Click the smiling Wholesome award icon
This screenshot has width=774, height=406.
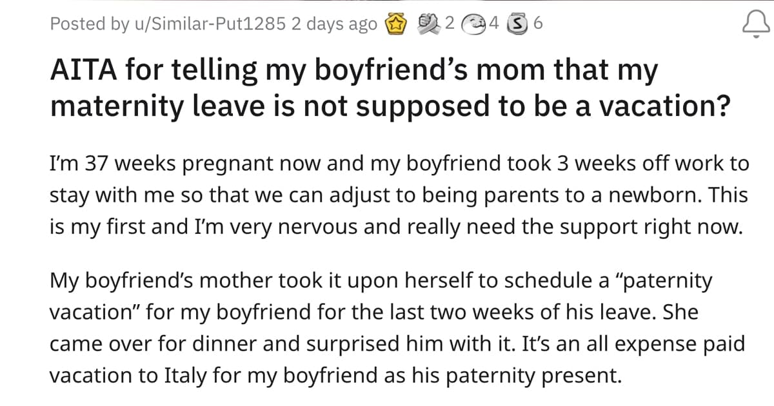coord(478,24)
